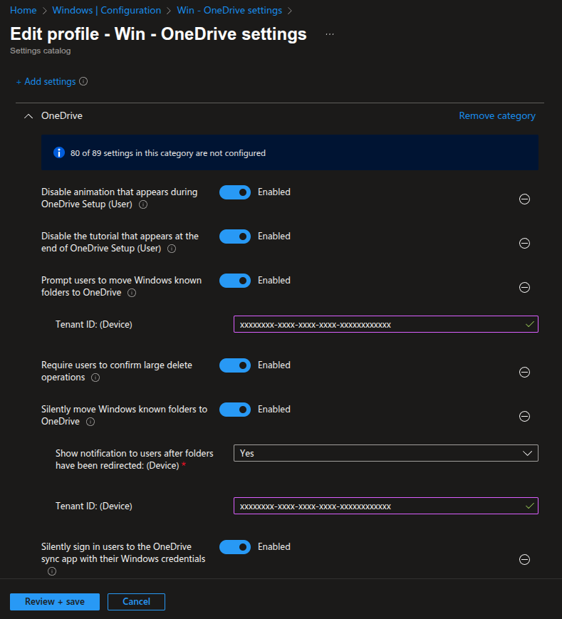Click the Review + save button
Image resolution: width=562 pixels, height=619 pixels.
54,601
